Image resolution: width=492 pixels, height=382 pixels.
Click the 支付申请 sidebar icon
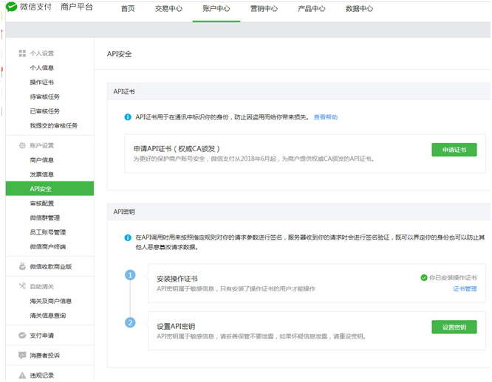(x=22, y=336)
